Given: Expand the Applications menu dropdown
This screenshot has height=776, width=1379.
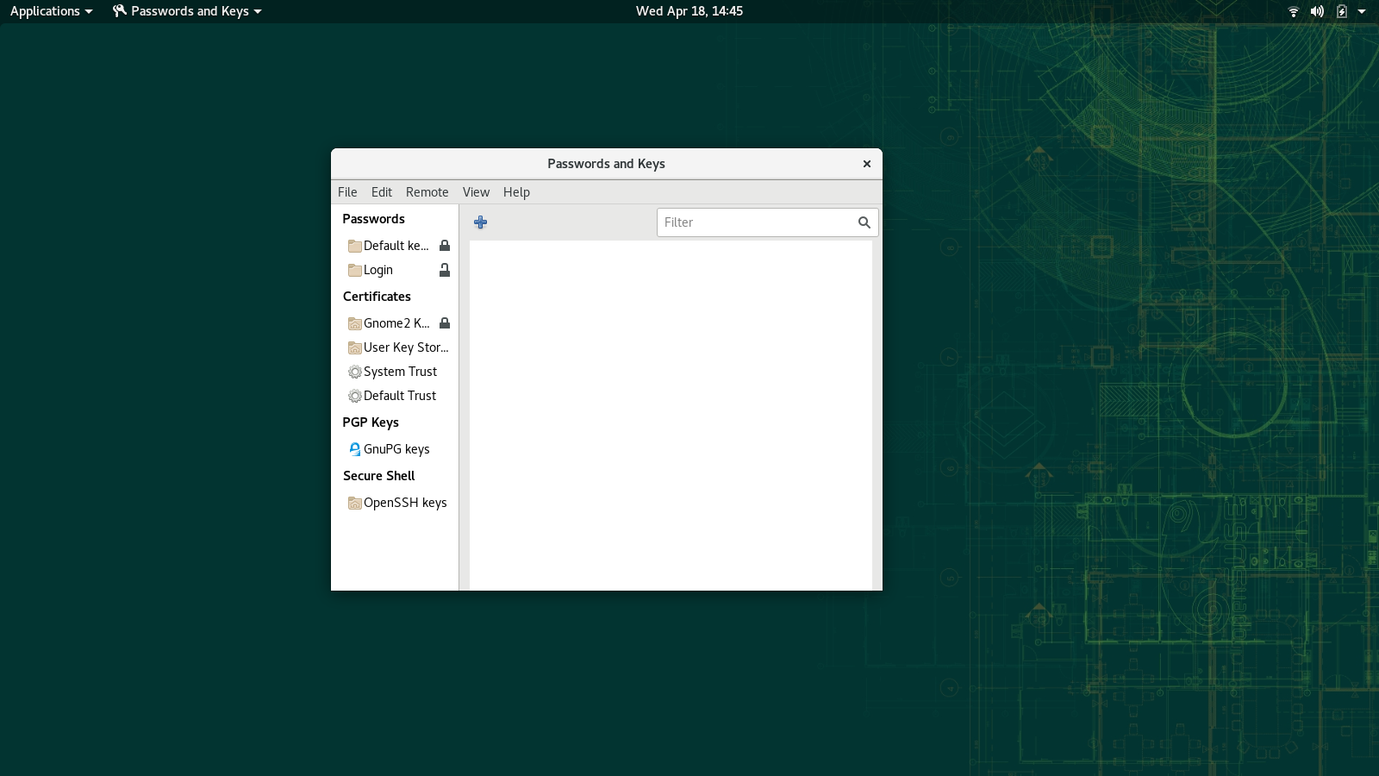Looking at the screenshot, I should tap(51, 11).
